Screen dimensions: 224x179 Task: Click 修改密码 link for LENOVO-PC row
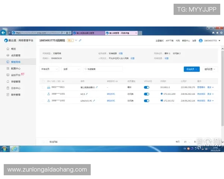point(201,101)
